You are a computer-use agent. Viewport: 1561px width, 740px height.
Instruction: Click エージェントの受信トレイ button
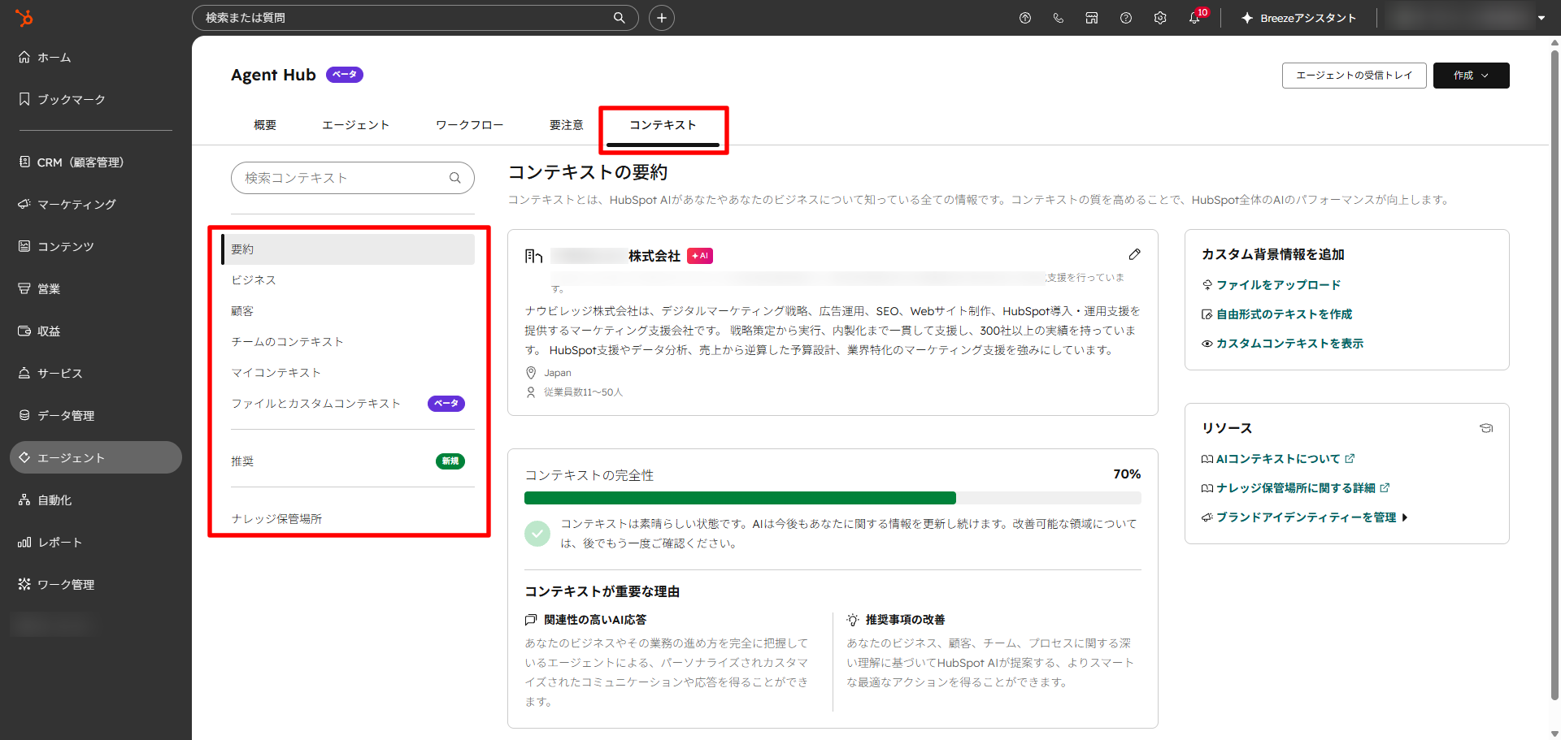tap(1354, 76)
